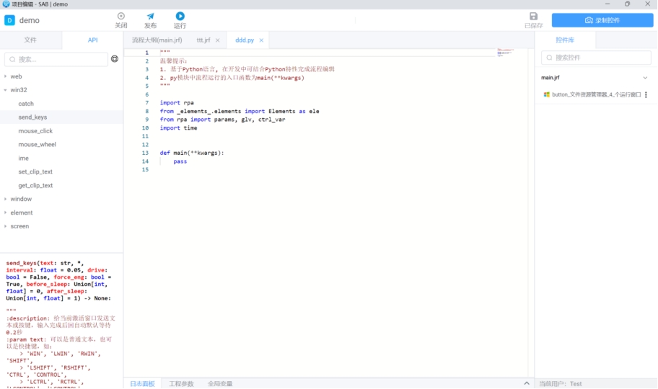Screen dimensions: 658x389
Task: Click the main.jrf group label
Action: click(550, 78)
